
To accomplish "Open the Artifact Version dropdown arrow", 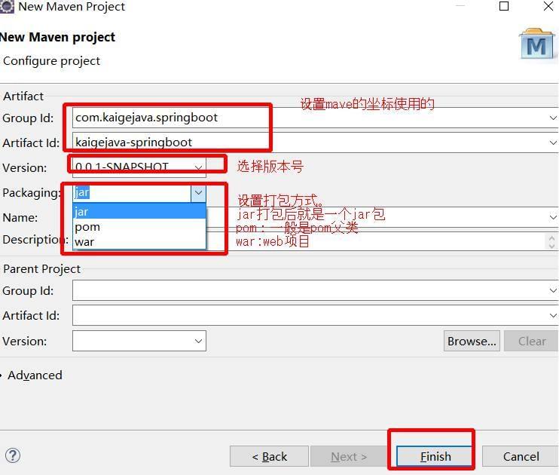I will click(x=198, y=167).
